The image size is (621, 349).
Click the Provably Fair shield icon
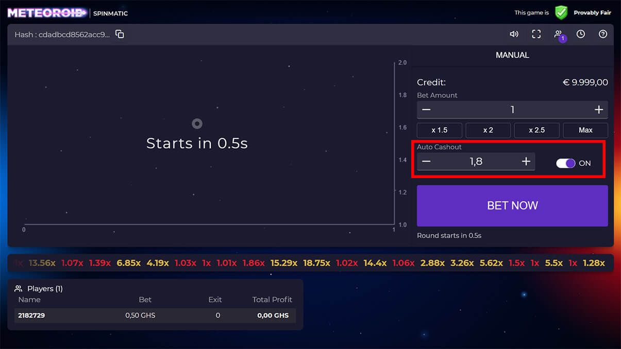point(561,13)
